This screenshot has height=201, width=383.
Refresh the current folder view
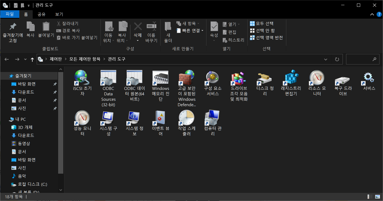[337, 59]
